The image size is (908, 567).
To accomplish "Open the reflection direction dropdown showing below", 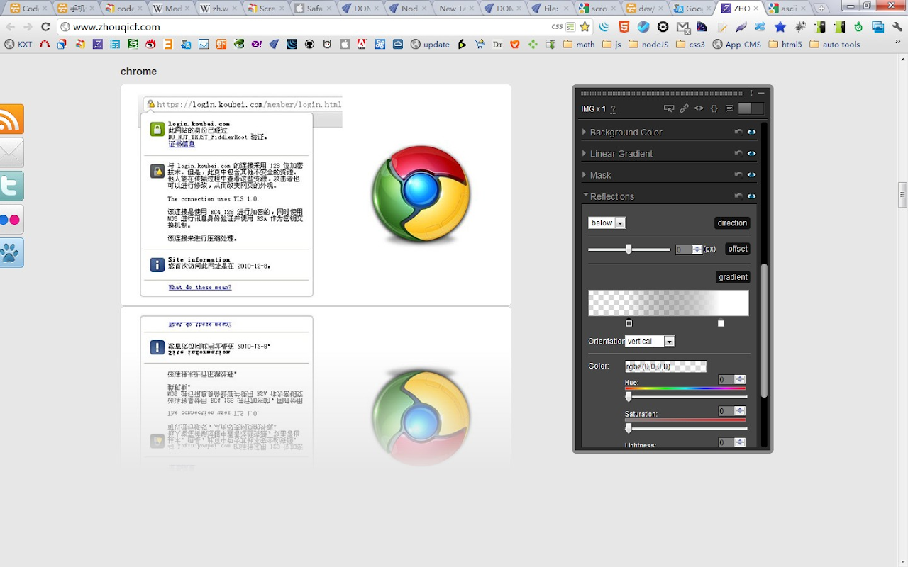I will 607,223.
